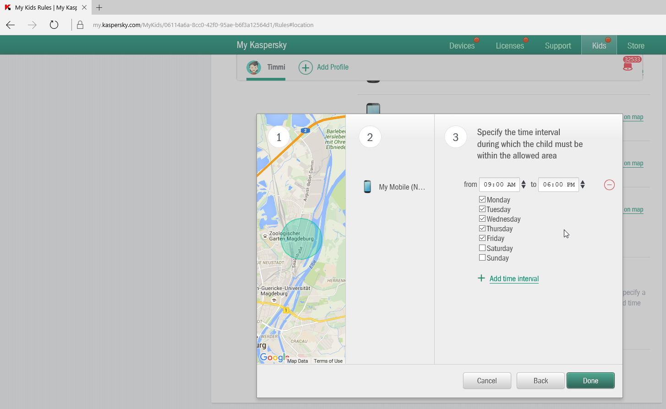666x409 pixels.
Task: Open the Store menu item
Action: (635, 46)
